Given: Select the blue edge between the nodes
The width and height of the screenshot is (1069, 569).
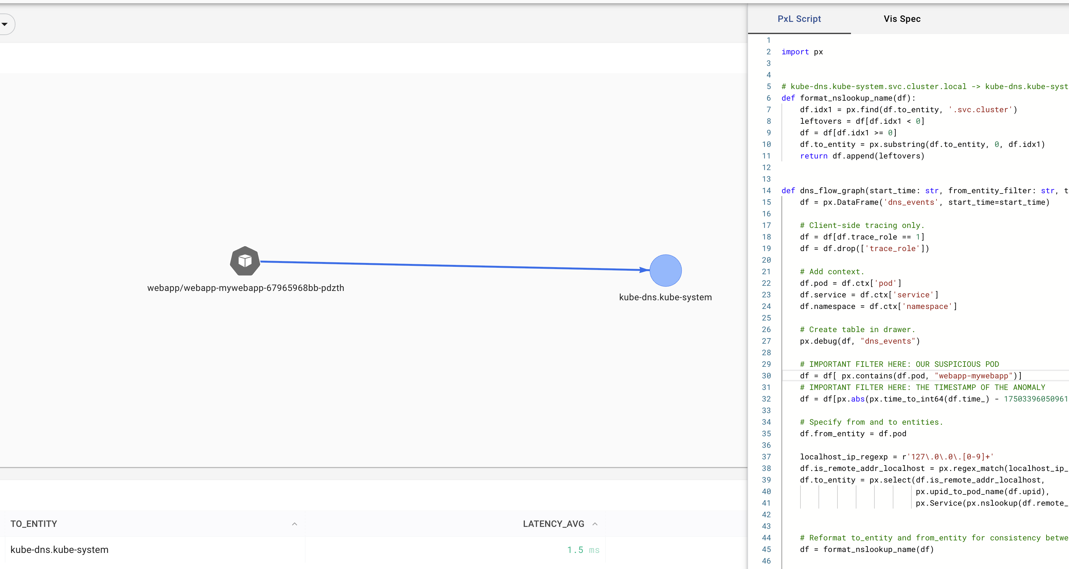Looking at the screenshot, I should click(x=454, y=266).
